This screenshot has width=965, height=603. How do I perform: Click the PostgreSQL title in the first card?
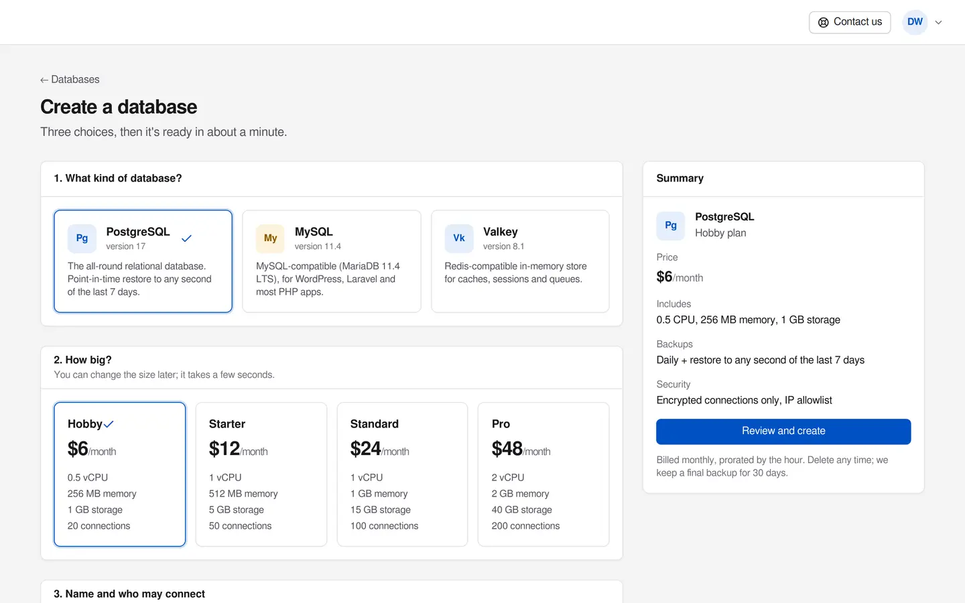(x=138, y=232)
